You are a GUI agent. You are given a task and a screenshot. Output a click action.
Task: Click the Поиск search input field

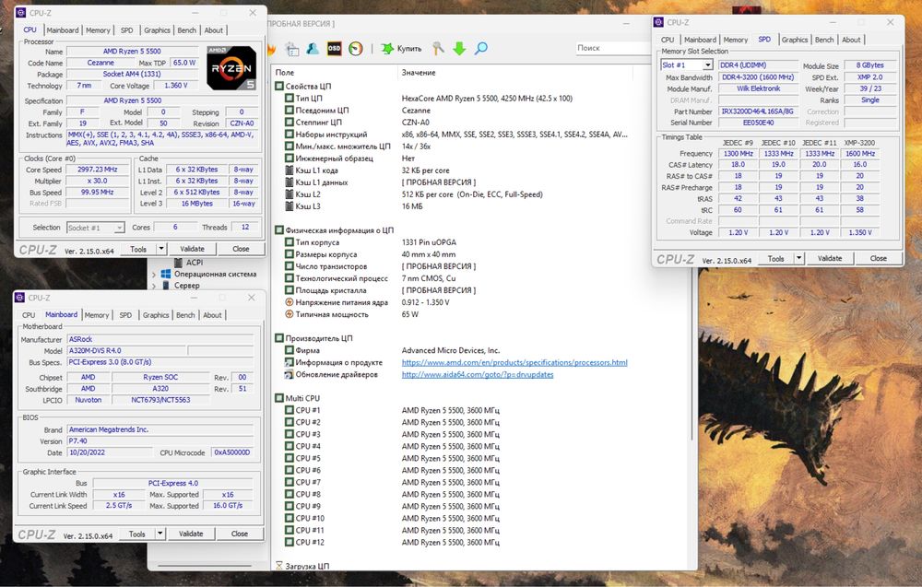point(609,48)
